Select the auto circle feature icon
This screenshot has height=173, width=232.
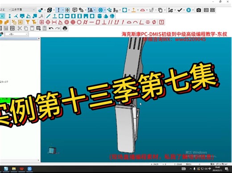pos(61,16)
